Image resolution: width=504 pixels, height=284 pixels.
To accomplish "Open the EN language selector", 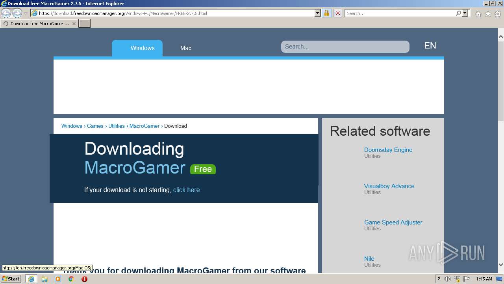I will [x=430, y=46].
